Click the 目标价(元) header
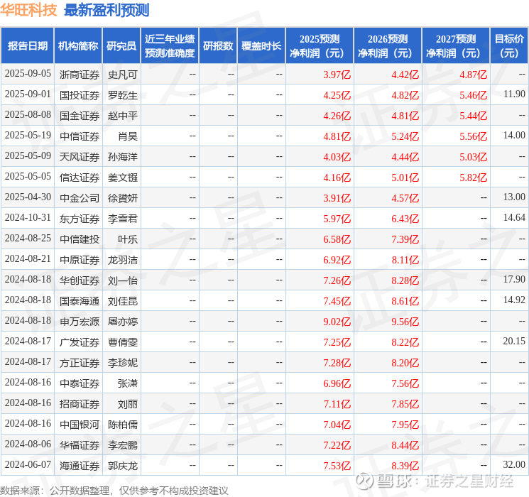 (508, 46)
